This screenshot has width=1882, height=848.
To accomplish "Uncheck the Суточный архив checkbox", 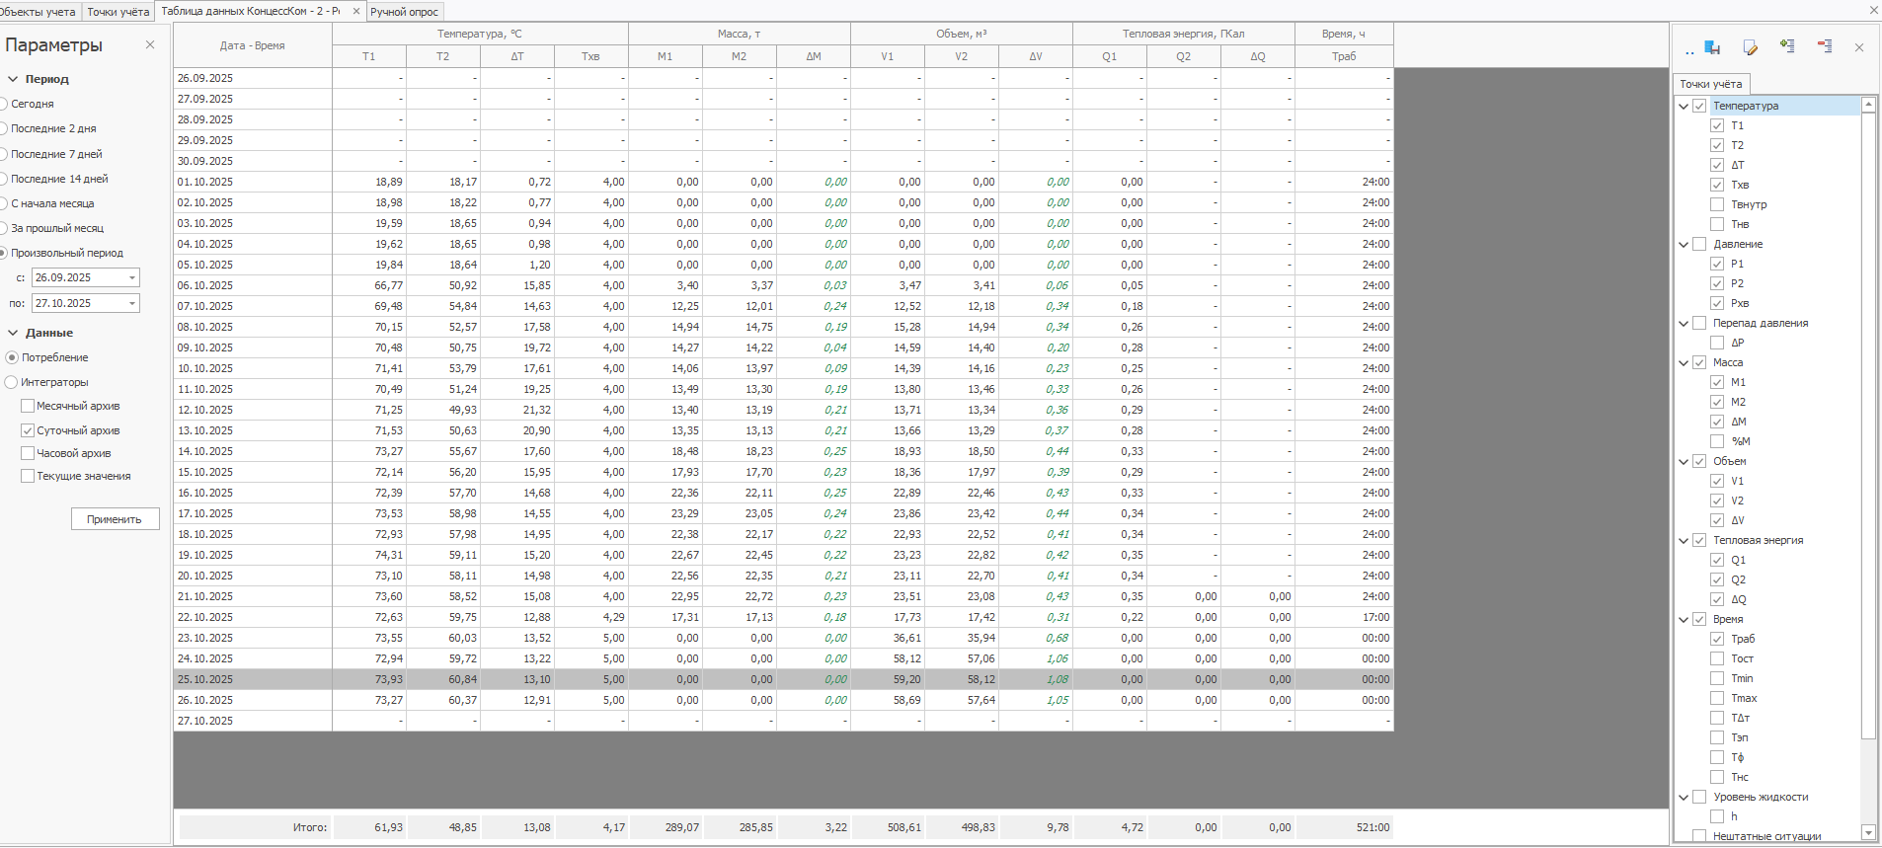I will click(x=28, y=430).
